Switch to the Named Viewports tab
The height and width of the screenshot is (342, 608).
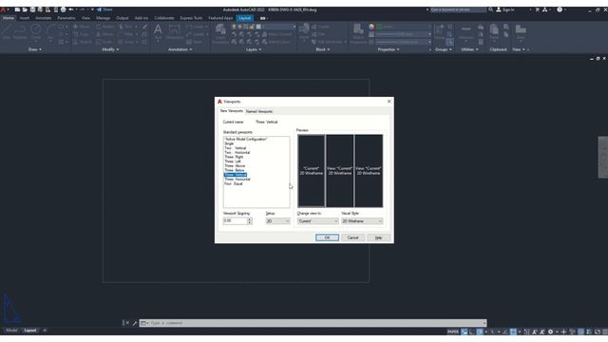[x=259, y=111]
